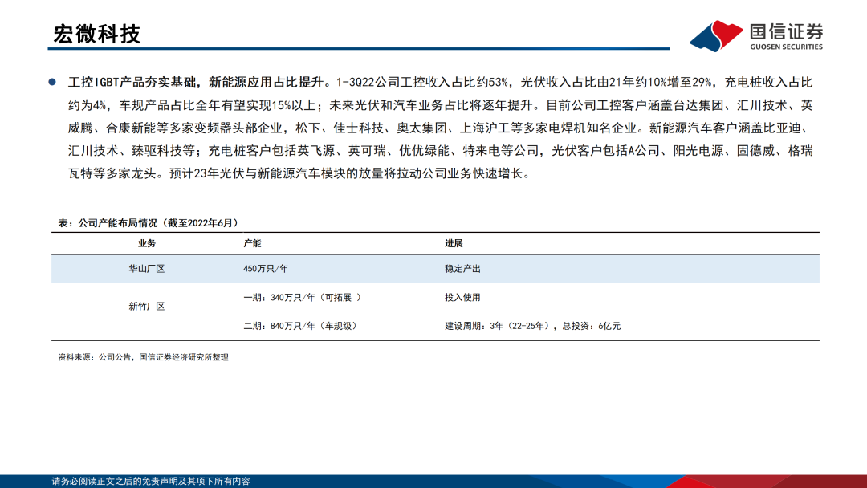Screen dimensions: 867x488
Task: Click the 450万只/年 capacity cell
Action: [266, 269]
